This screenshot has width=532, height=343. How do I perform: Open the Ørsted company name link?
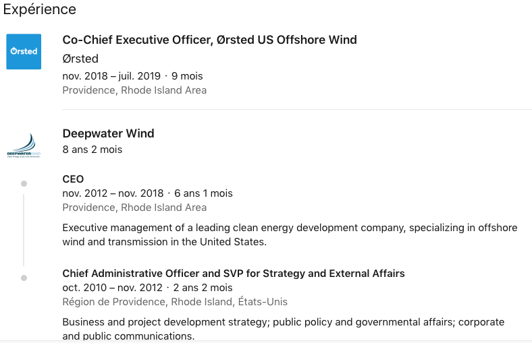pos(80,59)
